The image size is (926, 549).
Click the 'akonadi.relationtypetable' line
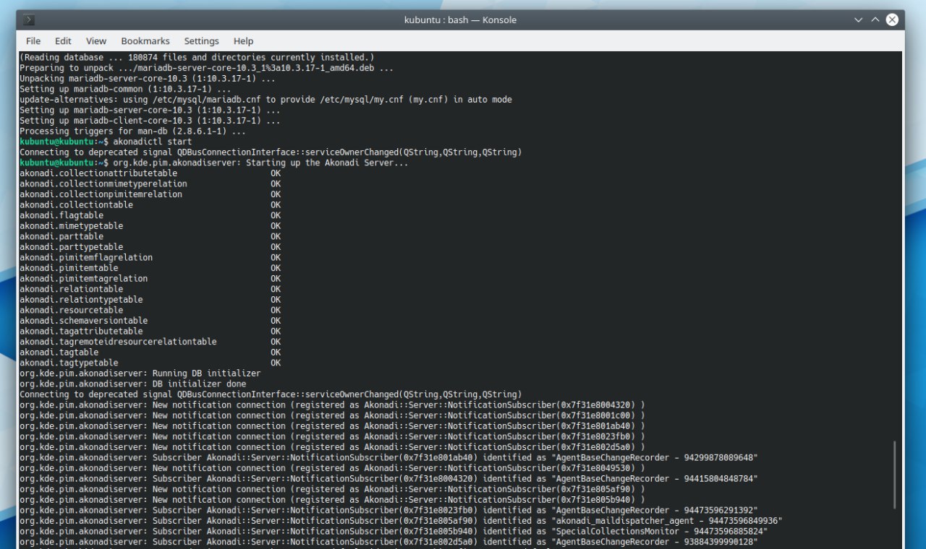150,300
